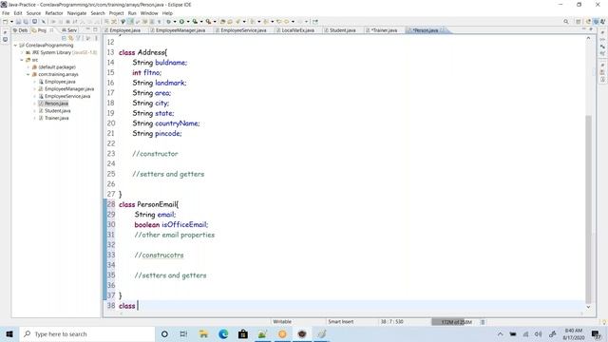Click the Debug bug icon in toolbar

tap(168, 22)
